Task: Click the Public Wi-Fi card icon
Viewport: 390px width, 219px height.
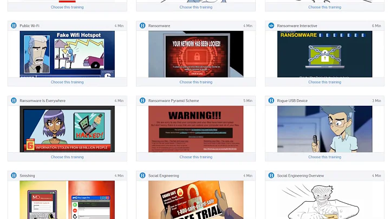Action: pos(14,25)
